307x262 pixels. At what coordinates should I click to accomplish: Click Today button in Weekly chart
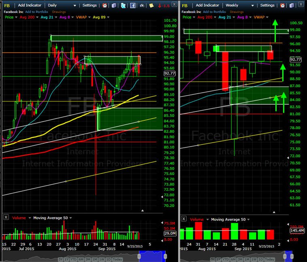(269, 259)
